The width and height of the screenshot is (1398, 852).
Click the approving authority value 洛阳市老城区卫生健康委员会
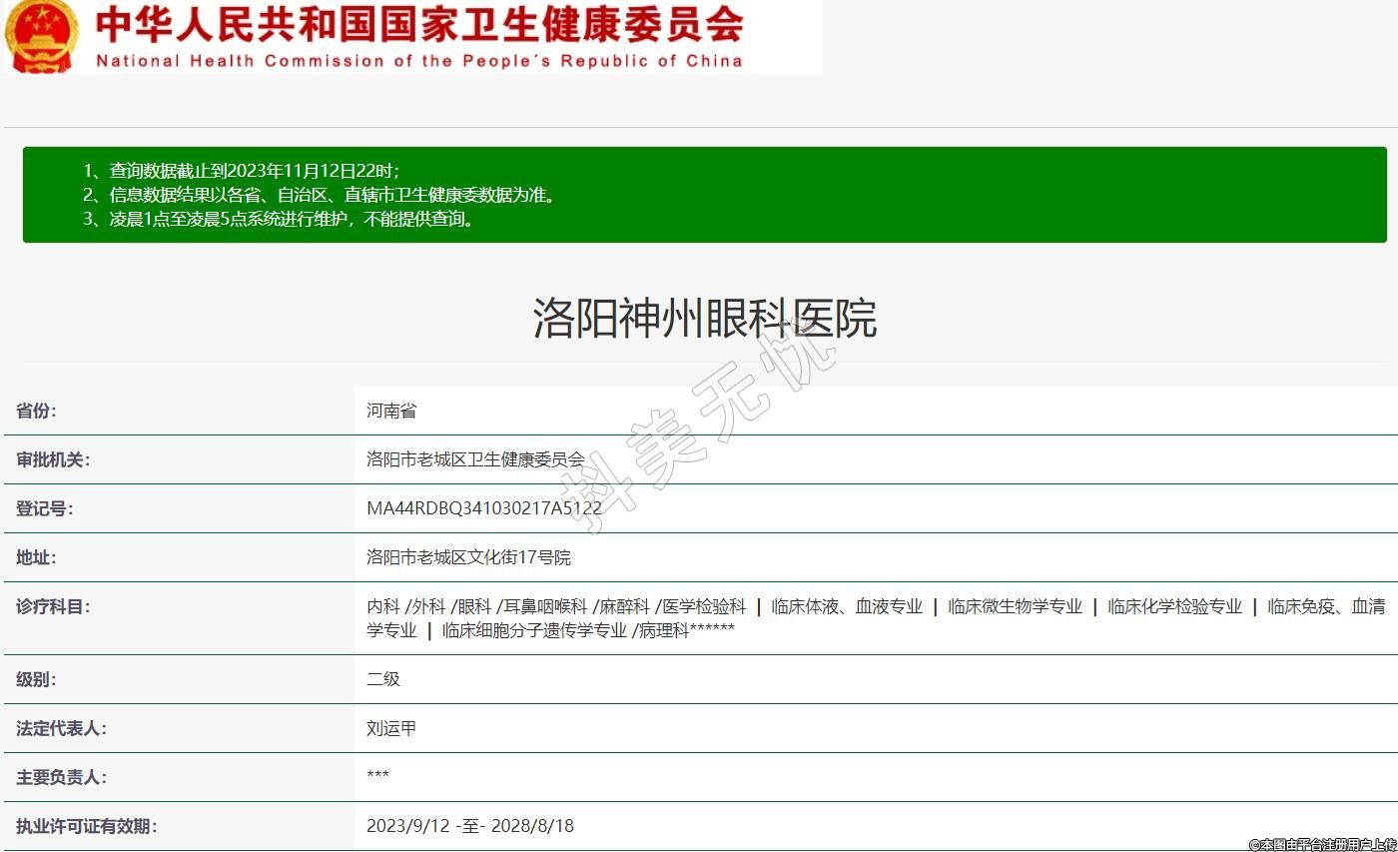pyautogui.click(x=475, y=459)
